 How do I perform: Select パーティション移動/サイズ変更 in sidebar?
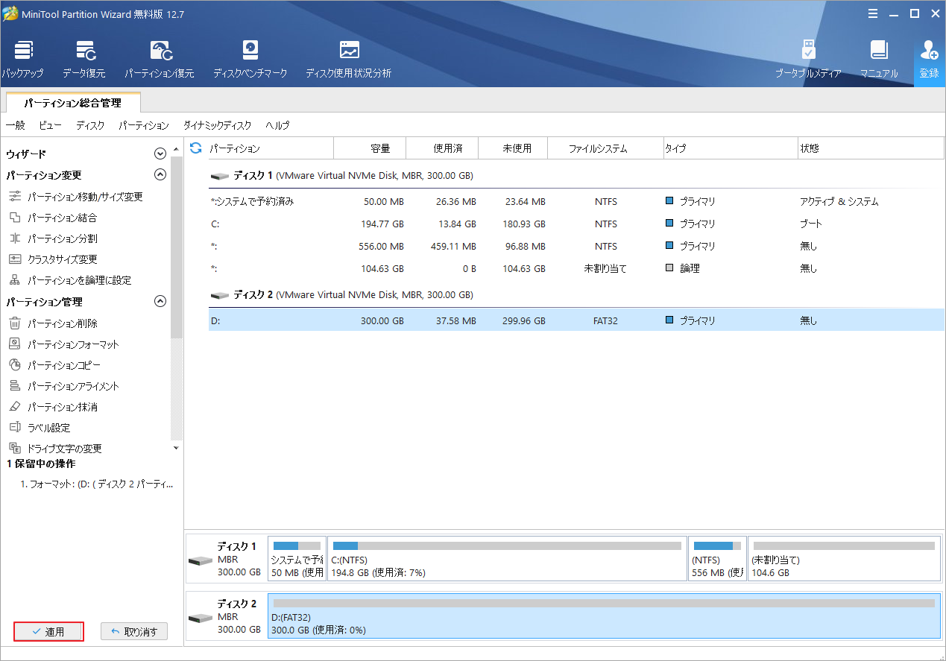(x=76, y=197)
